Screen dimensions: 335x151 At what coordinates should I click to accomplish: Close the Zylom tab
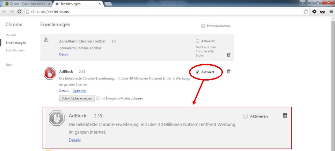[x=49, y=4]
